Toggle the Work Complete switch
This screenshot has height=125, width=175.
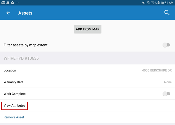click(166, 94)
